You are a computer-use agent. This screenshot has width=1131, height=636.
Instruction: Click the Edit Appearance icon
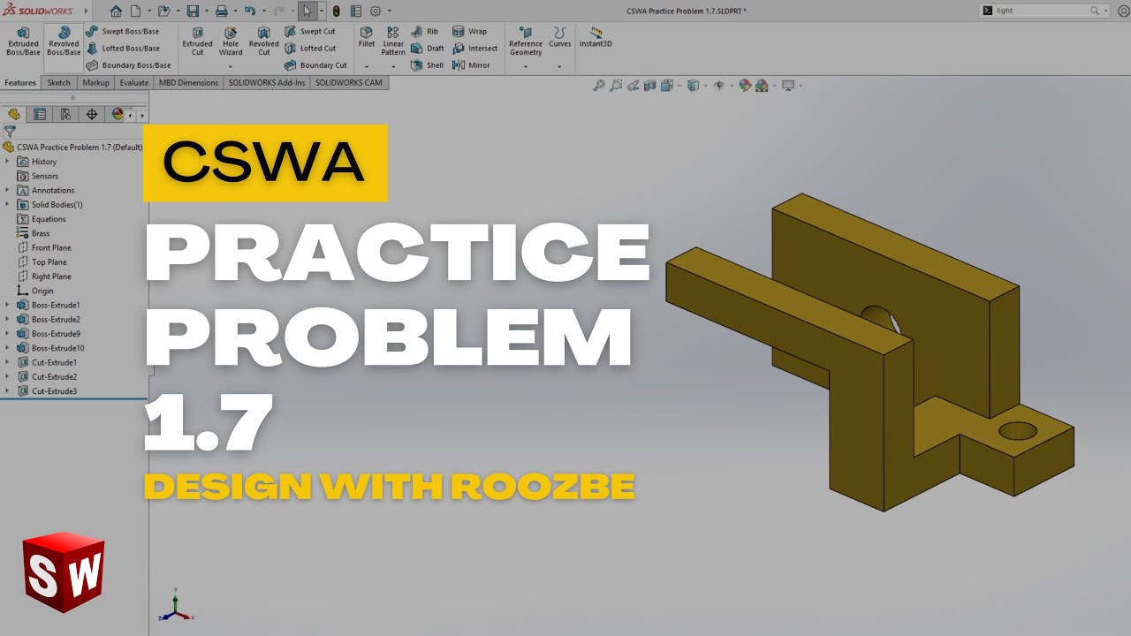click(x=745, y=86)
